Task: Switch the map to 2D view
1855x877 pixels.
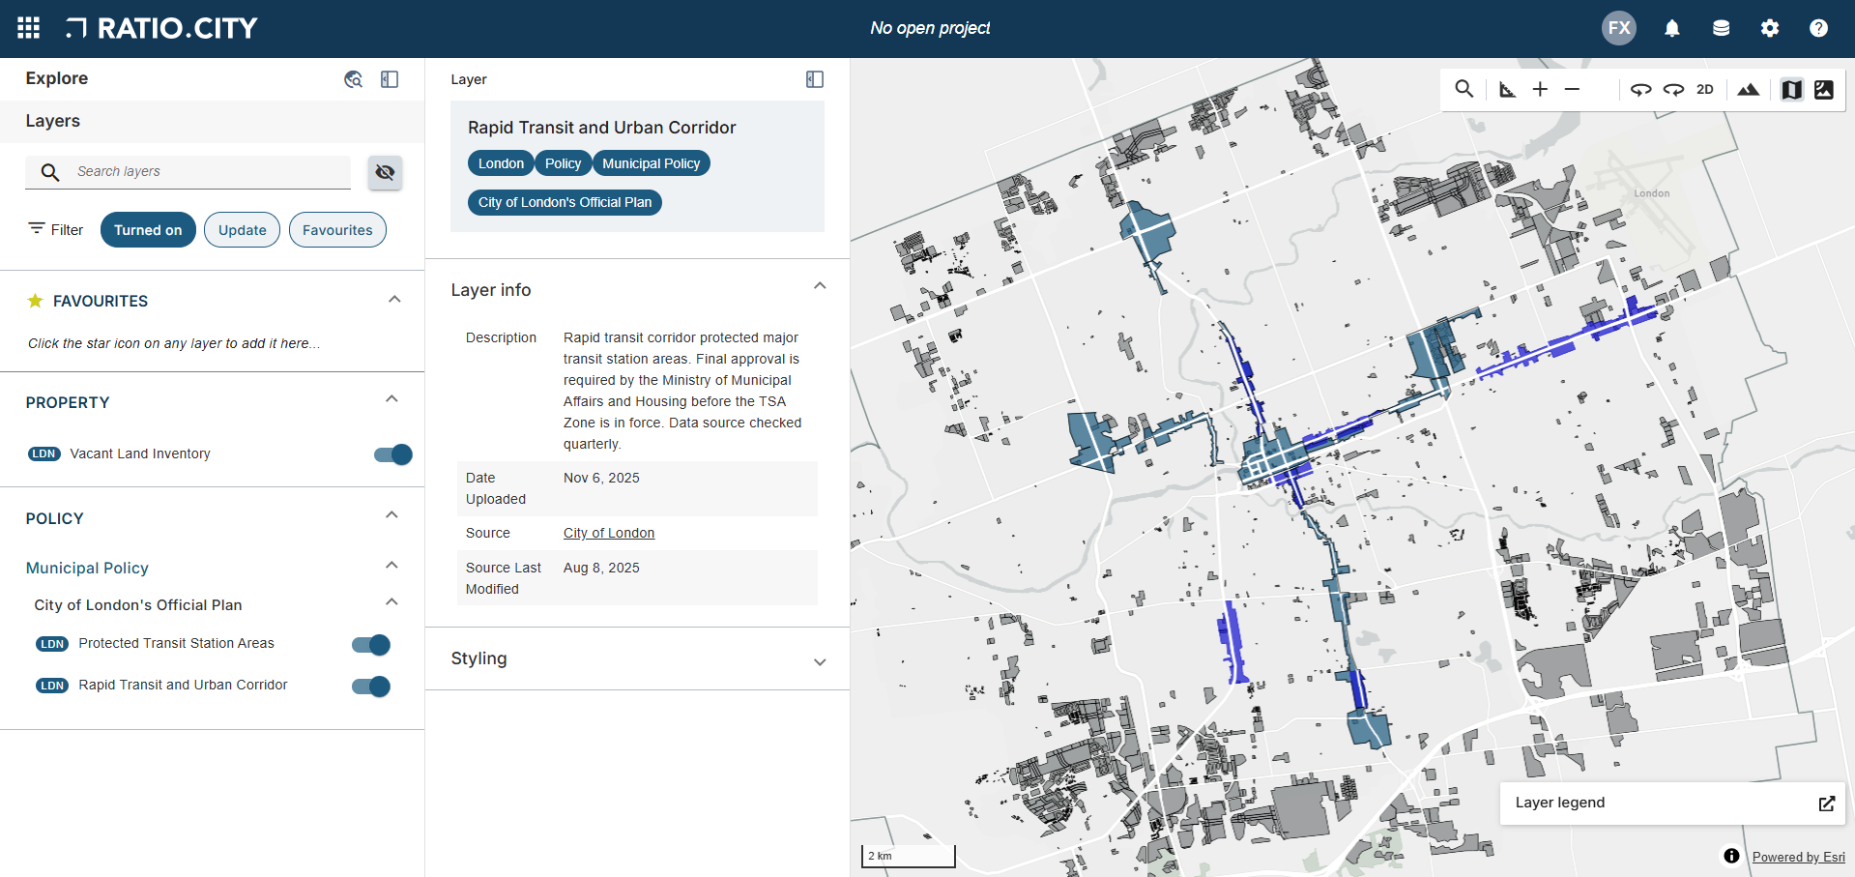Action: [x=1704, y=89]
